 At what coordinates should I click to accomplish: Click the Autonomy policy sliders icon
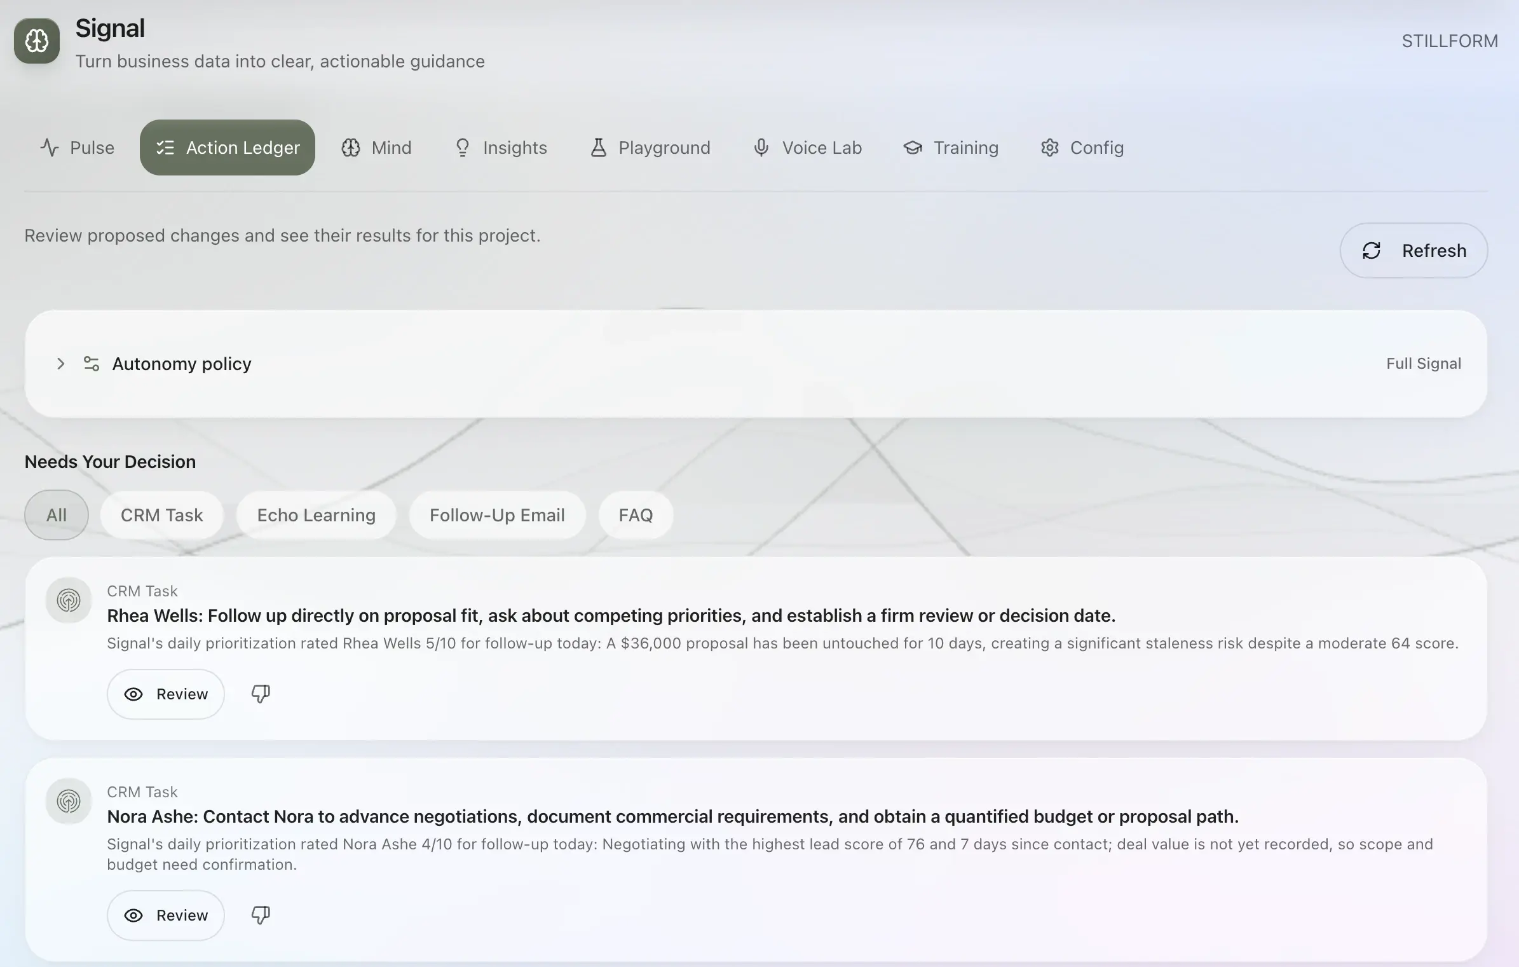point(92,364)
